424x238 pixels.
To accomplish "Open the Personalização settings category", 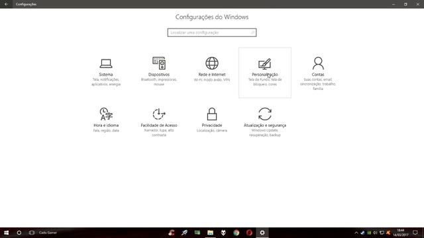I will click(265, 72).
